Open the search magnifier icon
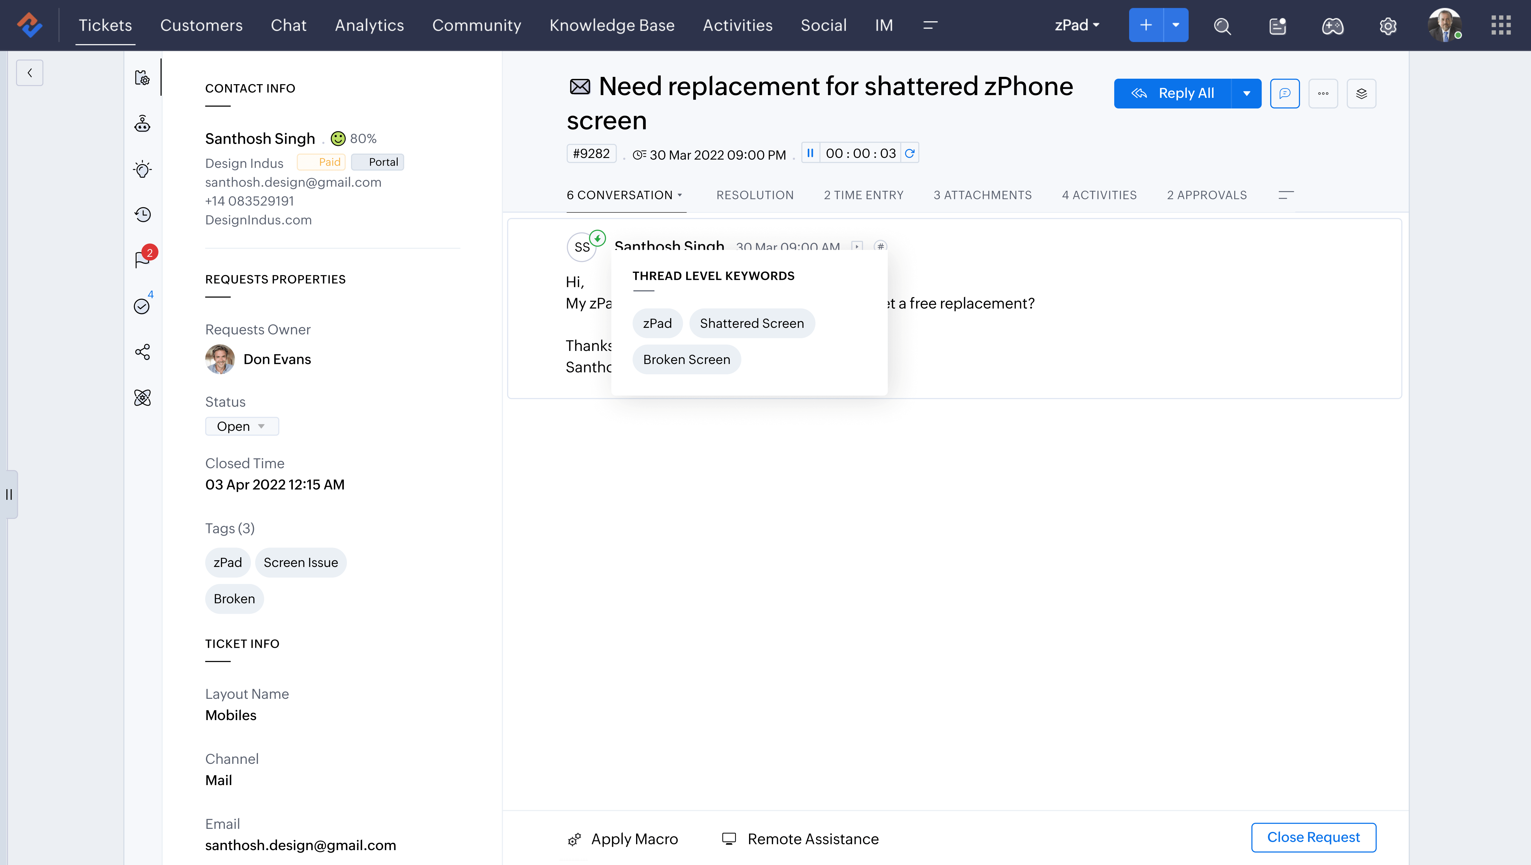This screenshot has width=1531, height=865. 1222,26
